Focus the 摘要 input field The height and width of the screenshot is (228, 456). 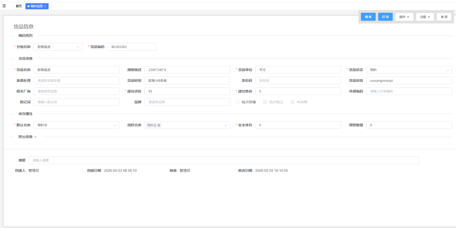pos(223,160)
